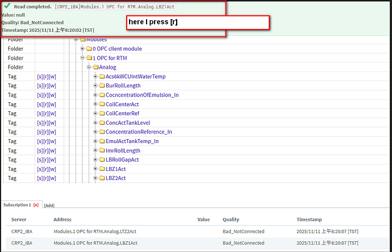Viewport: 392px width, 252px height.
Task: Click the Address cell 'Modules.1 OPC for RTM.Analog.LTZ2Act'
Action: 95,232
